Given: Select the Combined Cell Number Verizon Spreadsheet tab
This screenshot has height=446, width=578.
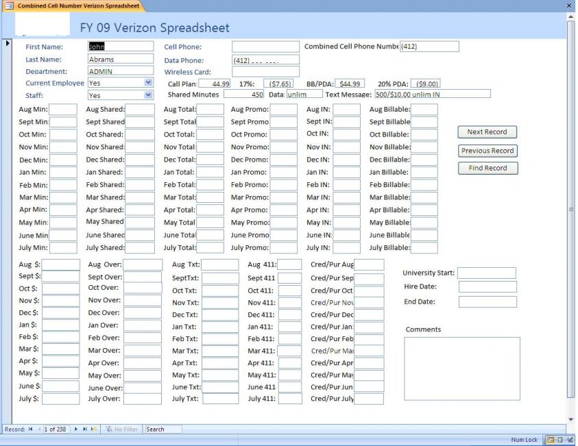Looking at the screenshot, I should tap(74, 6).
